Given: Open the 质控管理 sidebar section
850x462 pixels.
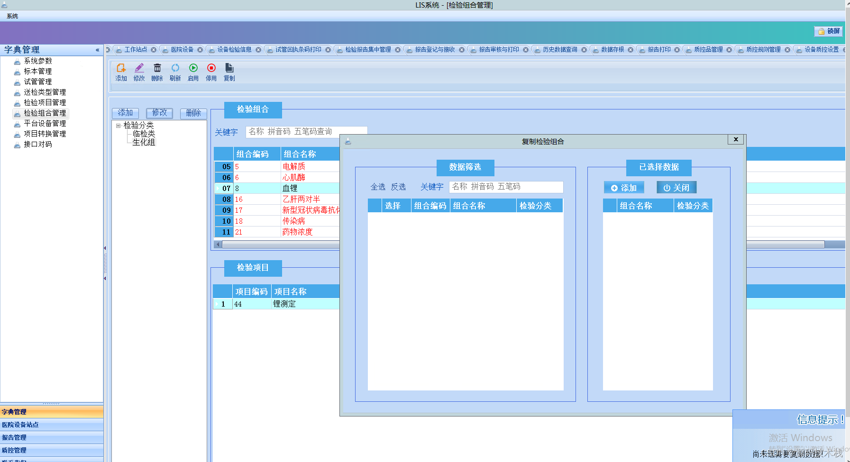Looking at the screenshot, I should tap(52, 450).
